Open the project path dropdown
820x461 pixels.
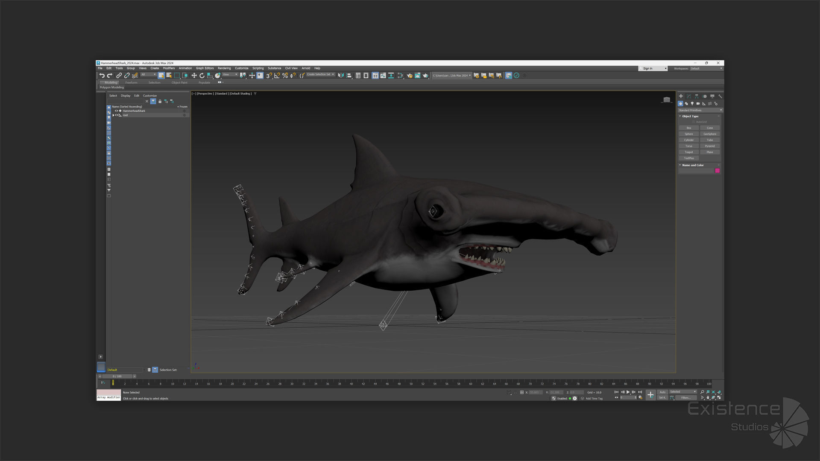click(451, 76)
